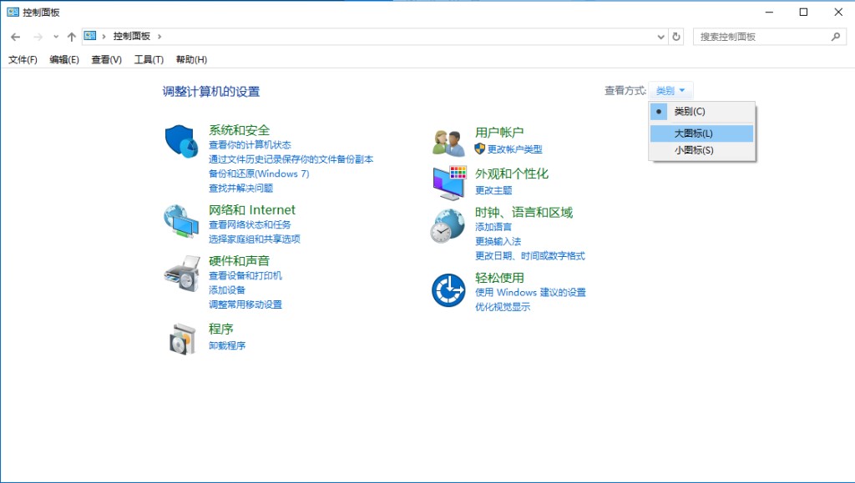Open the Programs disc box icon
This screenshot has height=483, width=855.
tap(183, 339)
